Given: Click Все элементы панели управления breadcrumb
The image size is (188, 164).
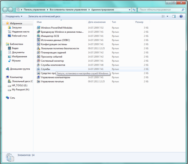Looking at the screenshot, I should pyautogui.click(x=68, y=10).
